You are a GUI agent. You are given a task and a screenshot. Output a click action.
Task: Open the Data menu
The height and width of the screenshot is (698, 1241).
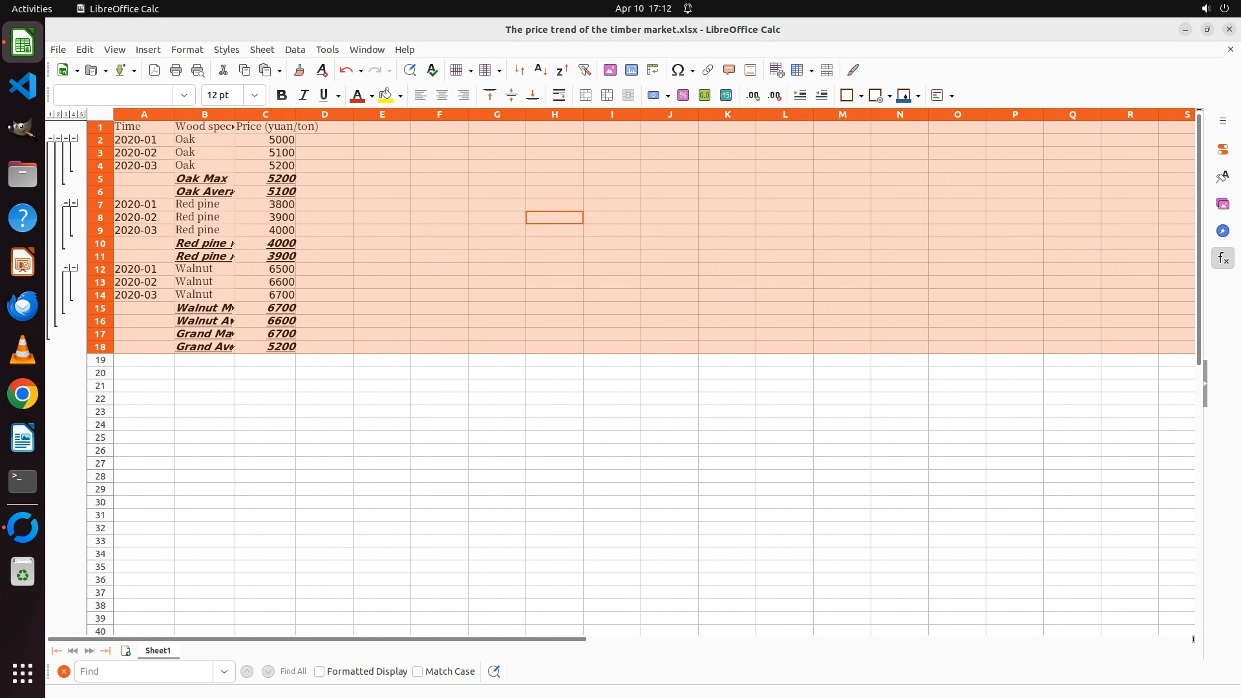pos(295,50)
